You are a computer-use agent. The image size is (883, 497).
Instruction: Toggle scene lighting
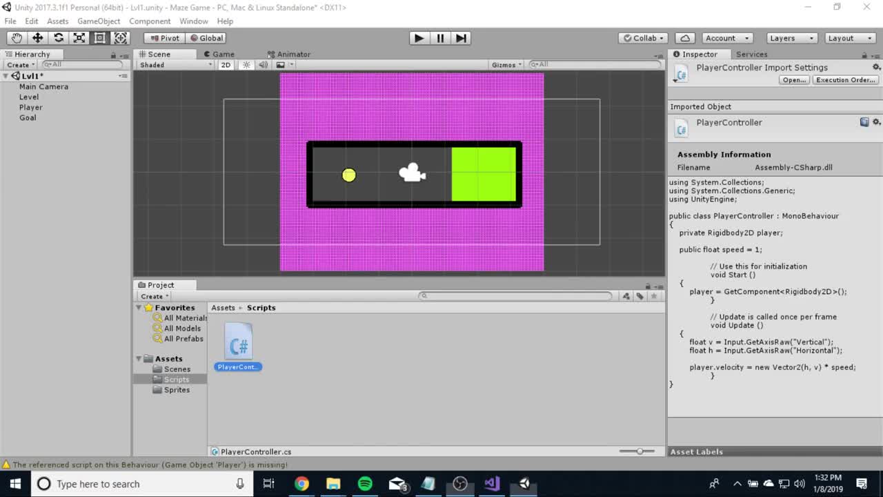(x=246, y=65)
